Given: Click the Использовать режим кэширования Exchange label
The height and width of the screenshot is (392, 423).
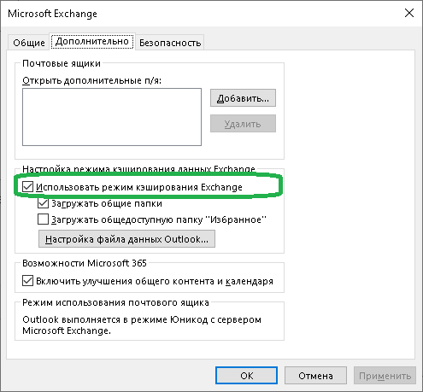Looking at the screenshot, I should [139, 187].
